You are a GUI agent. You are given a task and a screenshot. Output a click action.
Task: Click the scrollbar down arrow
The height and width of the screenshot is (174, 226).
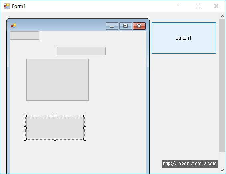click(222, 170)
